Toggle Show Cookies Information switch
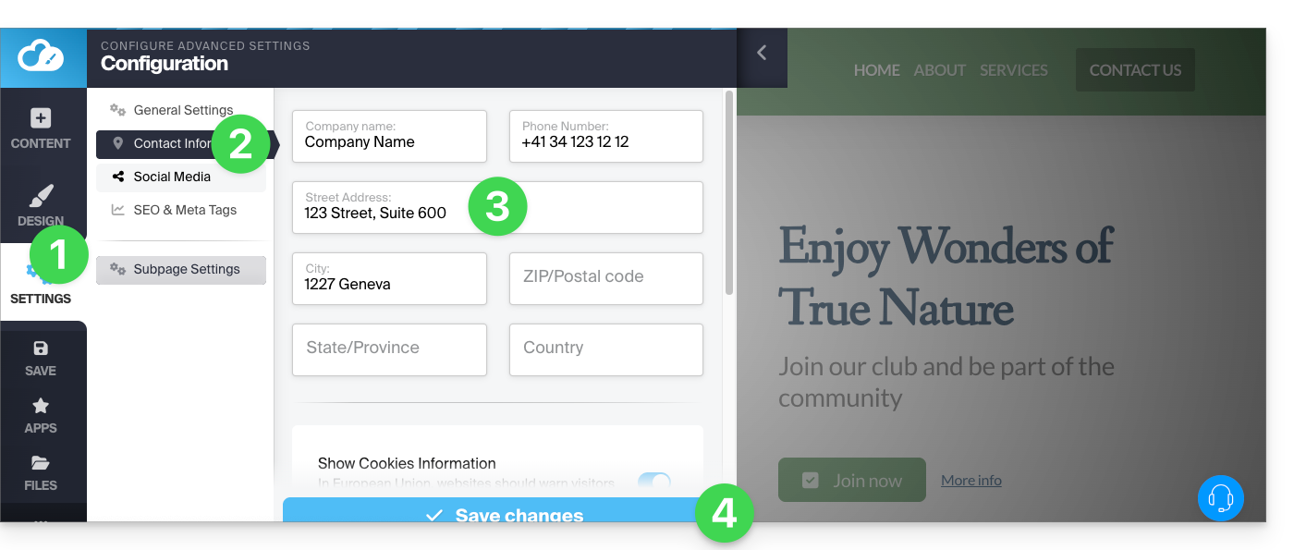Viewport: 1294px width, 550px height. click(x=653, y=481)
